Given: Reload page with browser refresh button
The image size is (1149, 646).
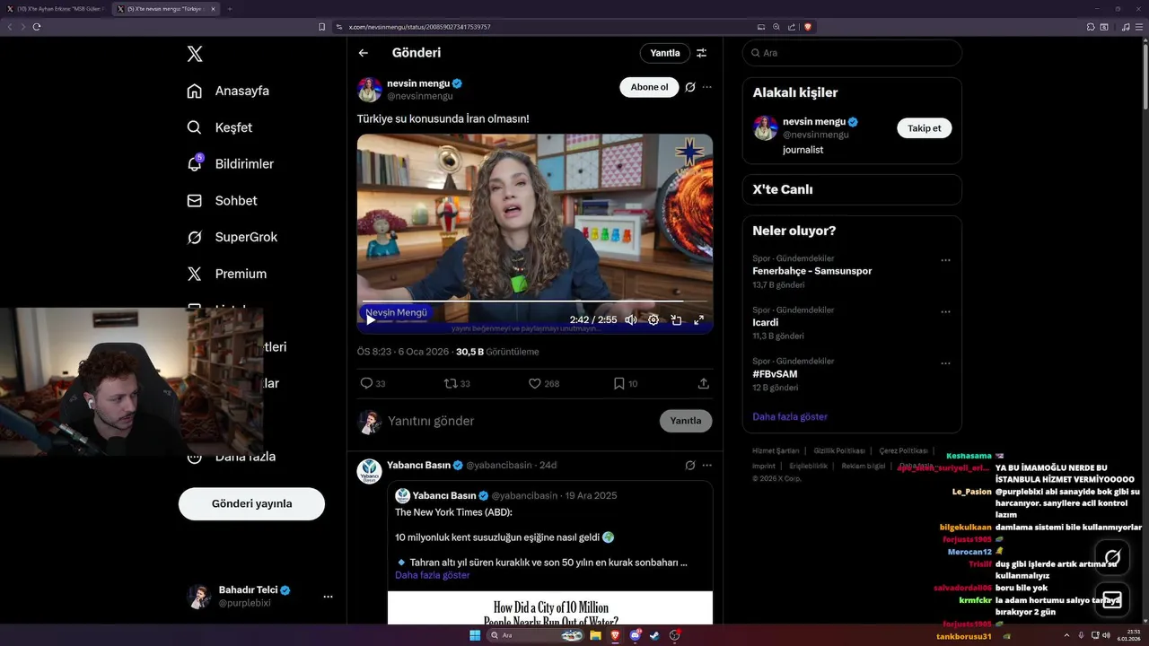Looking at the screenshot, I should click(x=37, y=27).
